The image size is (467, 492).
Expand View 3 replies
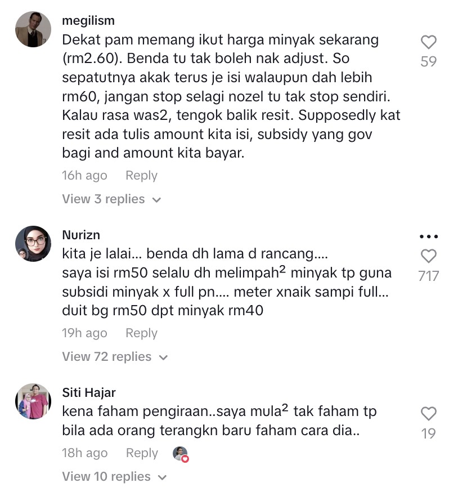pyautogui.click(x=111, y=199)
